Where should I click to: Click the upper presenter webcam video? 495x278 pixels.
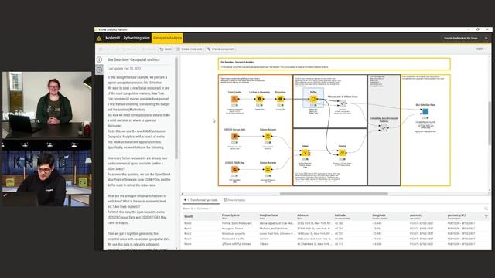pyautogui.click(x=47, y=105)
